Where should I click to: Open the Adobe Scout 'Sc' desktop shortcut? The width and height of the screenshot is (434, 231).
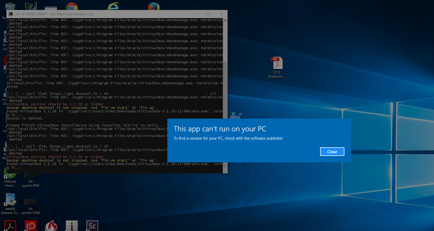coord(92,226)
